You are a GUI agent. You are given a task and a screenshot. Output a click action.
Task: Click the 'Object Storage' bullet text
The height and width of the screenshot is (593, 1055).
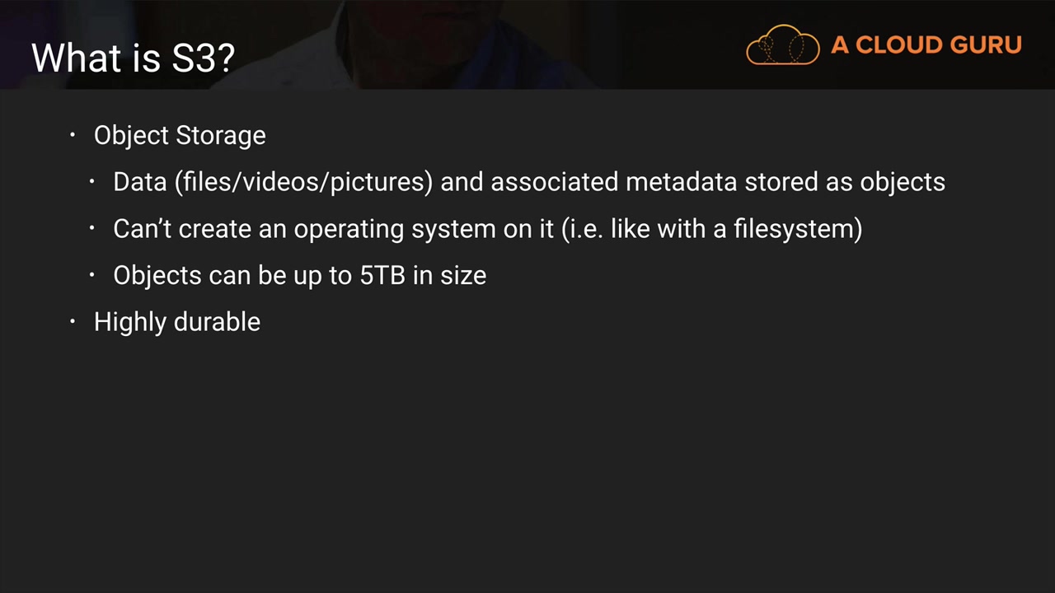pos(180,135)
